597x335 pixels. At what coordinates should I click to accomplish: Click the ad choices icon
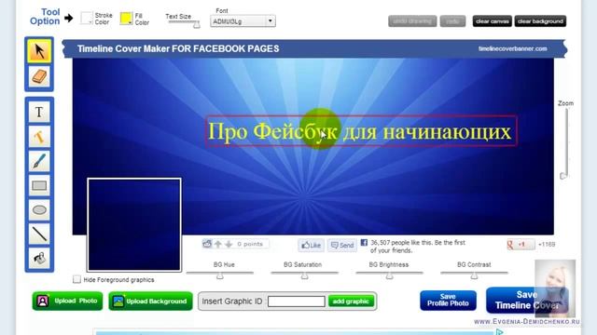click(500, 332)
